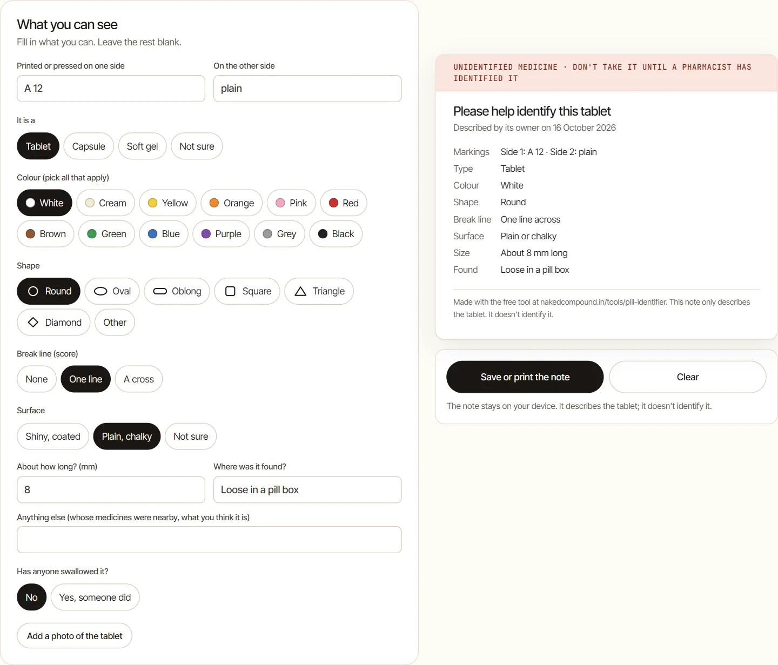Pick the Red colour chip
The height and width of the screenshot is (665, 778).
[344, 203]
